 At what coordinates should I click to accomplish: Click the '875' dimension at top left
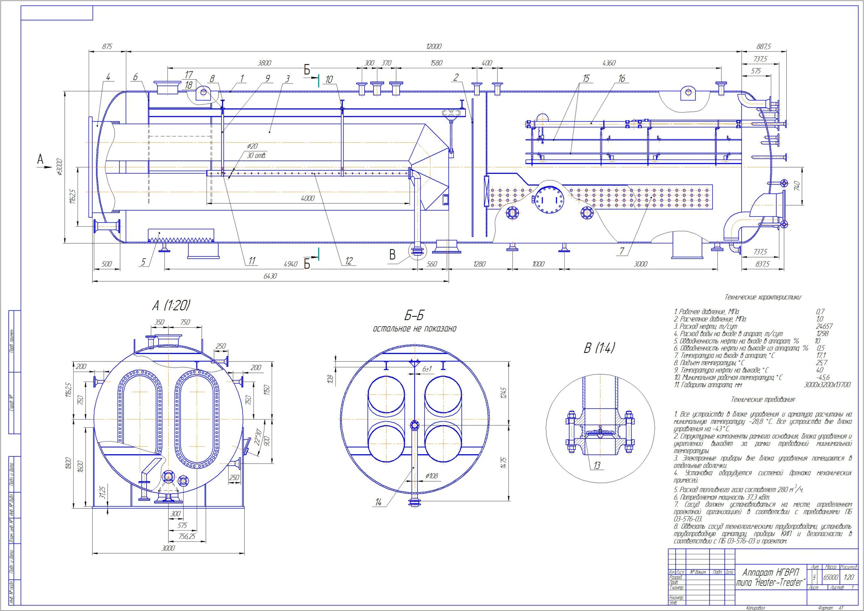click(107, 46)
